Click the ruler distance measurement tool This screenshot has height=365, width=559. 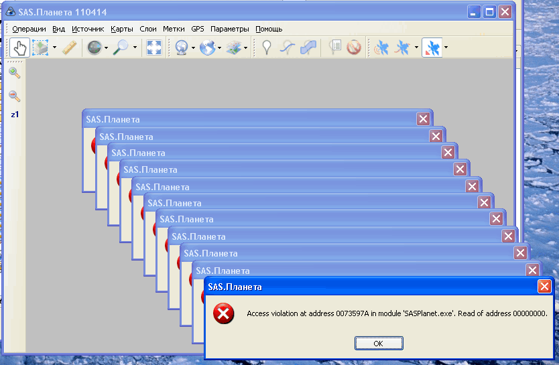click(x=69, y=48)
